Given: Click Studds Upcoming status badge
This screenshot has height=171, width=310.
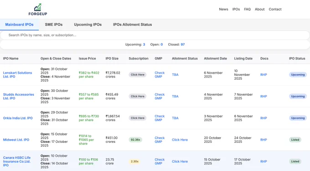Looking at the screenshot, I should pos(298,97).
